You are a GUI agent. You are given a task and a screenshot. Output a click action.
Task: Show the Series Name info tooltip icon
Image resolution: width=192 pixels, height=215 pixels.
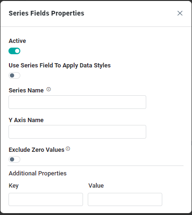(49, 90)
